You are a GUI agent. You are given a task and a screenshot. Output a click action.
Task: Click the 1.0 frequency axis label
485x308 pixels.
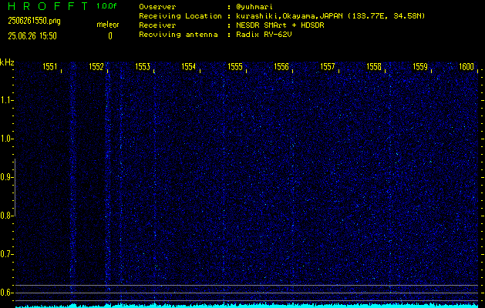6,139
